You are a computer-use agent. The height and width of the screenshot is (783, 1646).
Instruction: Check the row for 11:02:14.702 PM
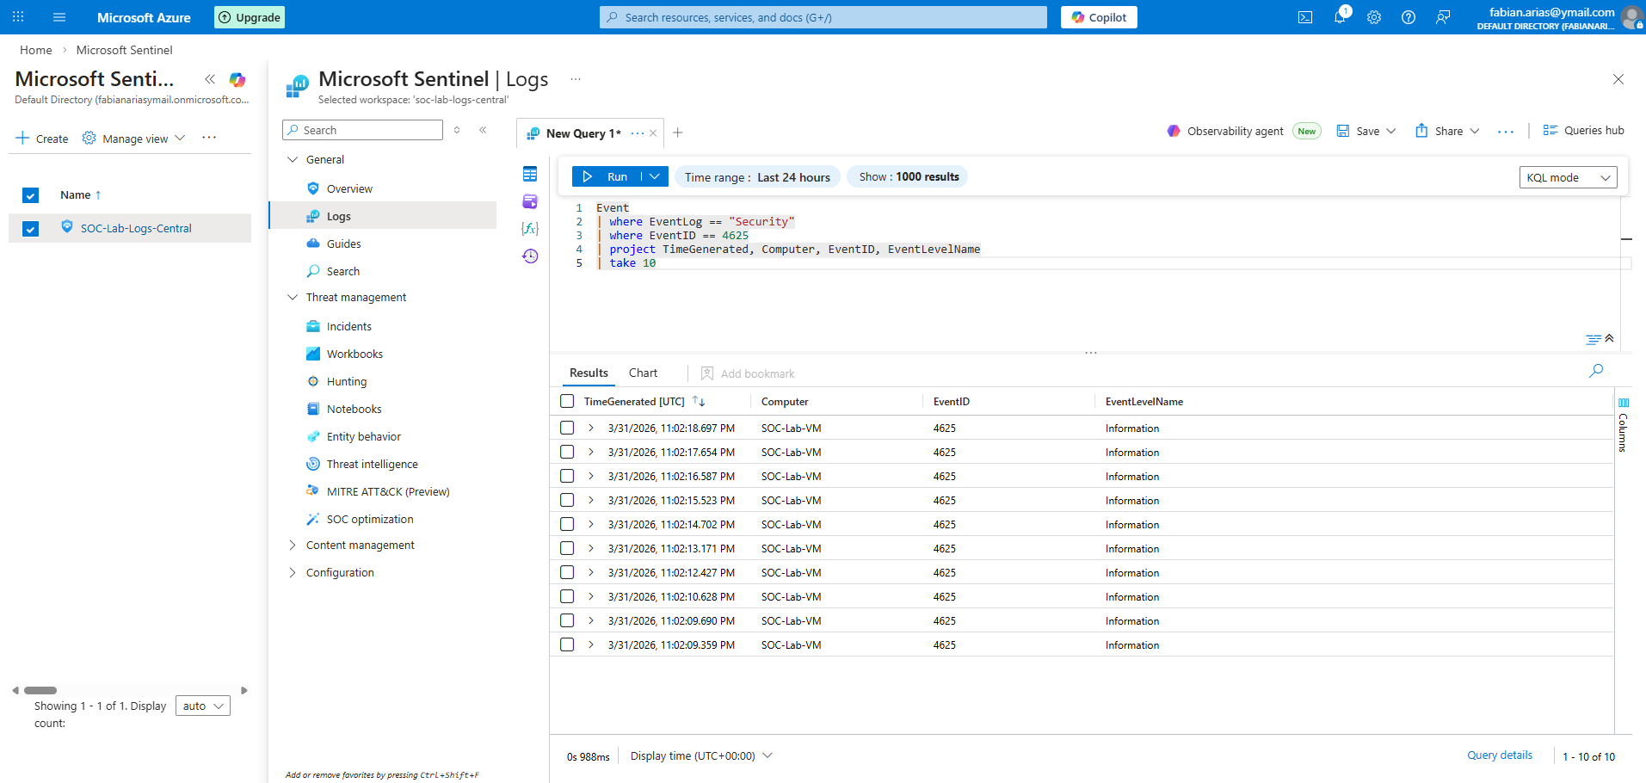tap(567, 524)
